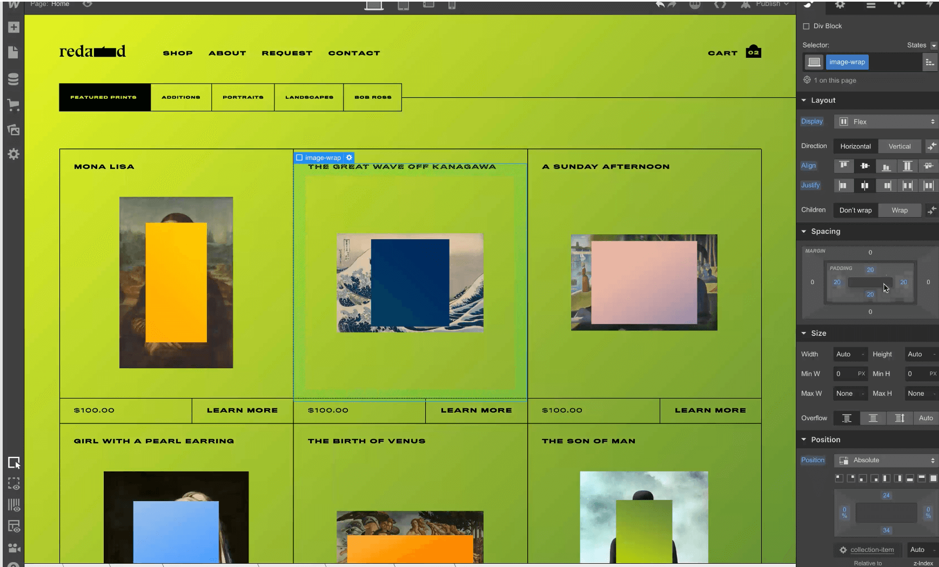Screen dimensions: 939x567
Task: Click the About nav link
Action: tap(227, 53)
